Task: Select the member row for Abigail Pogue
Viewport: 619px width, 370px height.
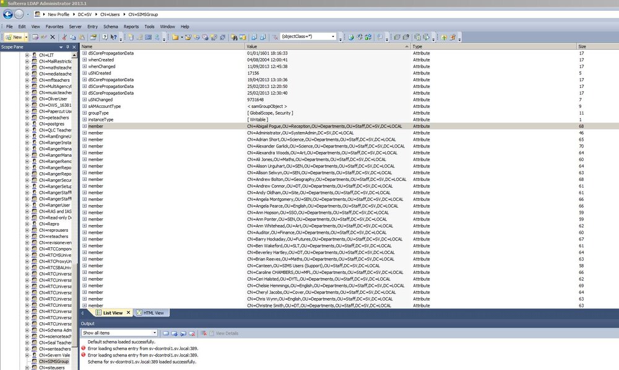Action: (x=349, y=126)
